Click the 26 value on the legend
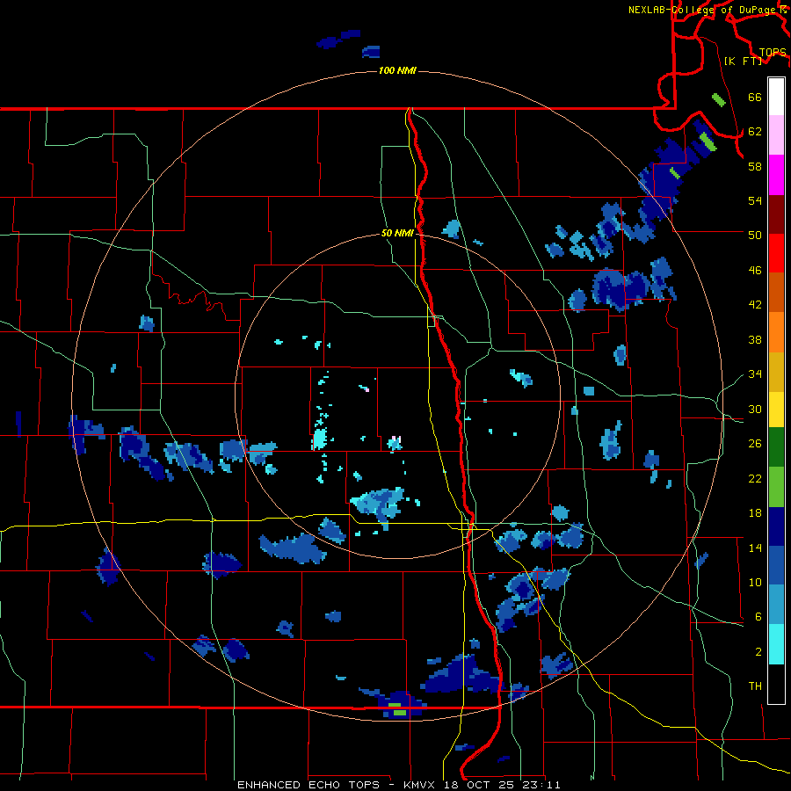The image size is (791, 791). 755,444
